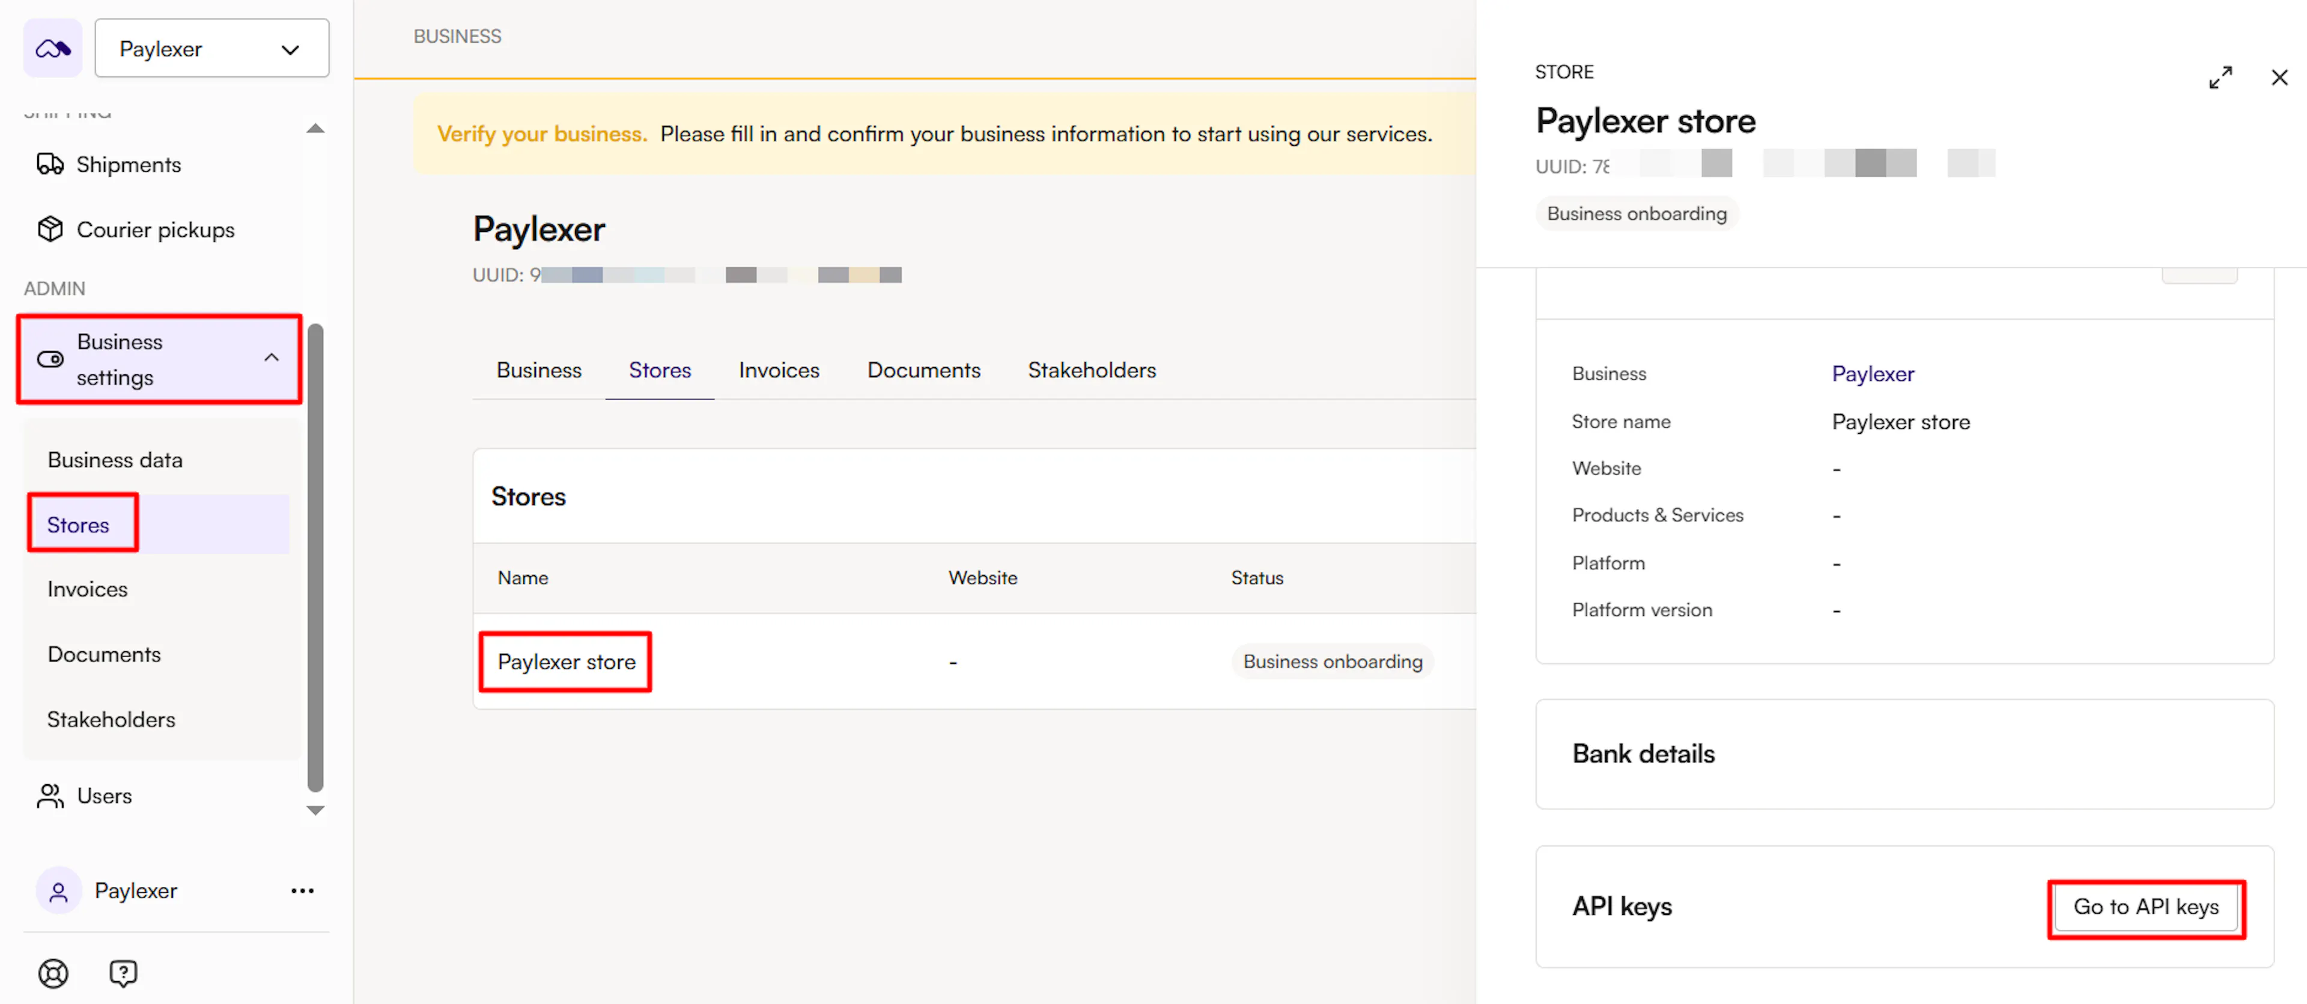This screenshot has width=2307, height=1004.
Task: Click the question mark help icon
Action: click(x=123, y=973)
